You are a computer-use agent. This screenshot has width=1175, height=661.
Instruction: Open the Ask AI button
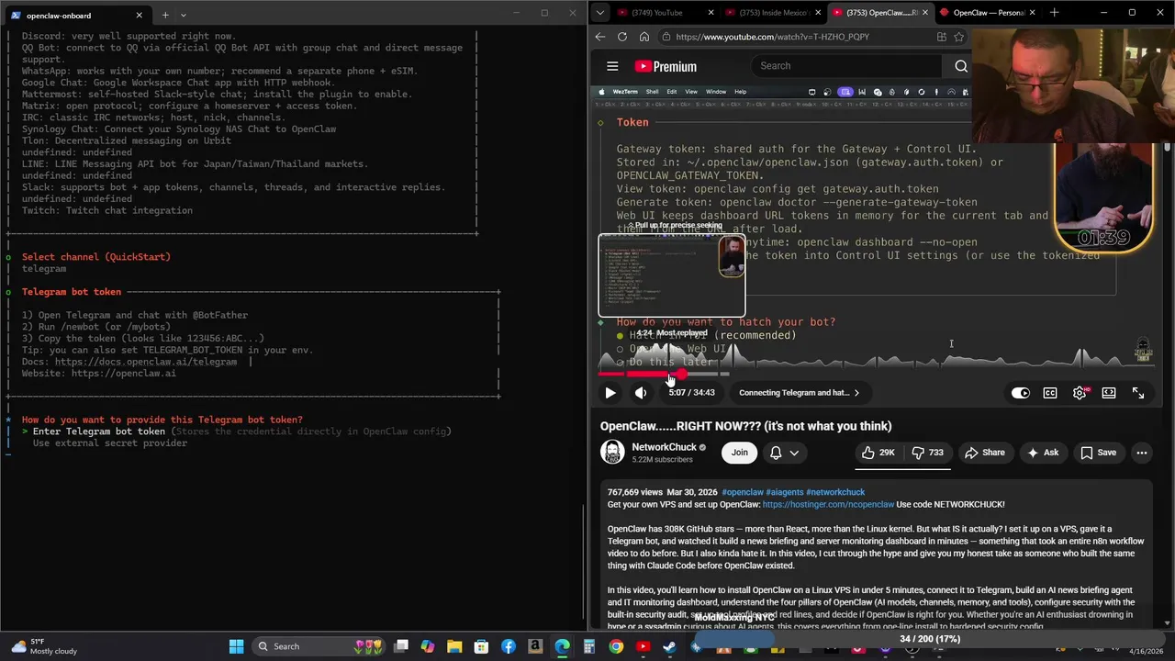(1043, 453)
